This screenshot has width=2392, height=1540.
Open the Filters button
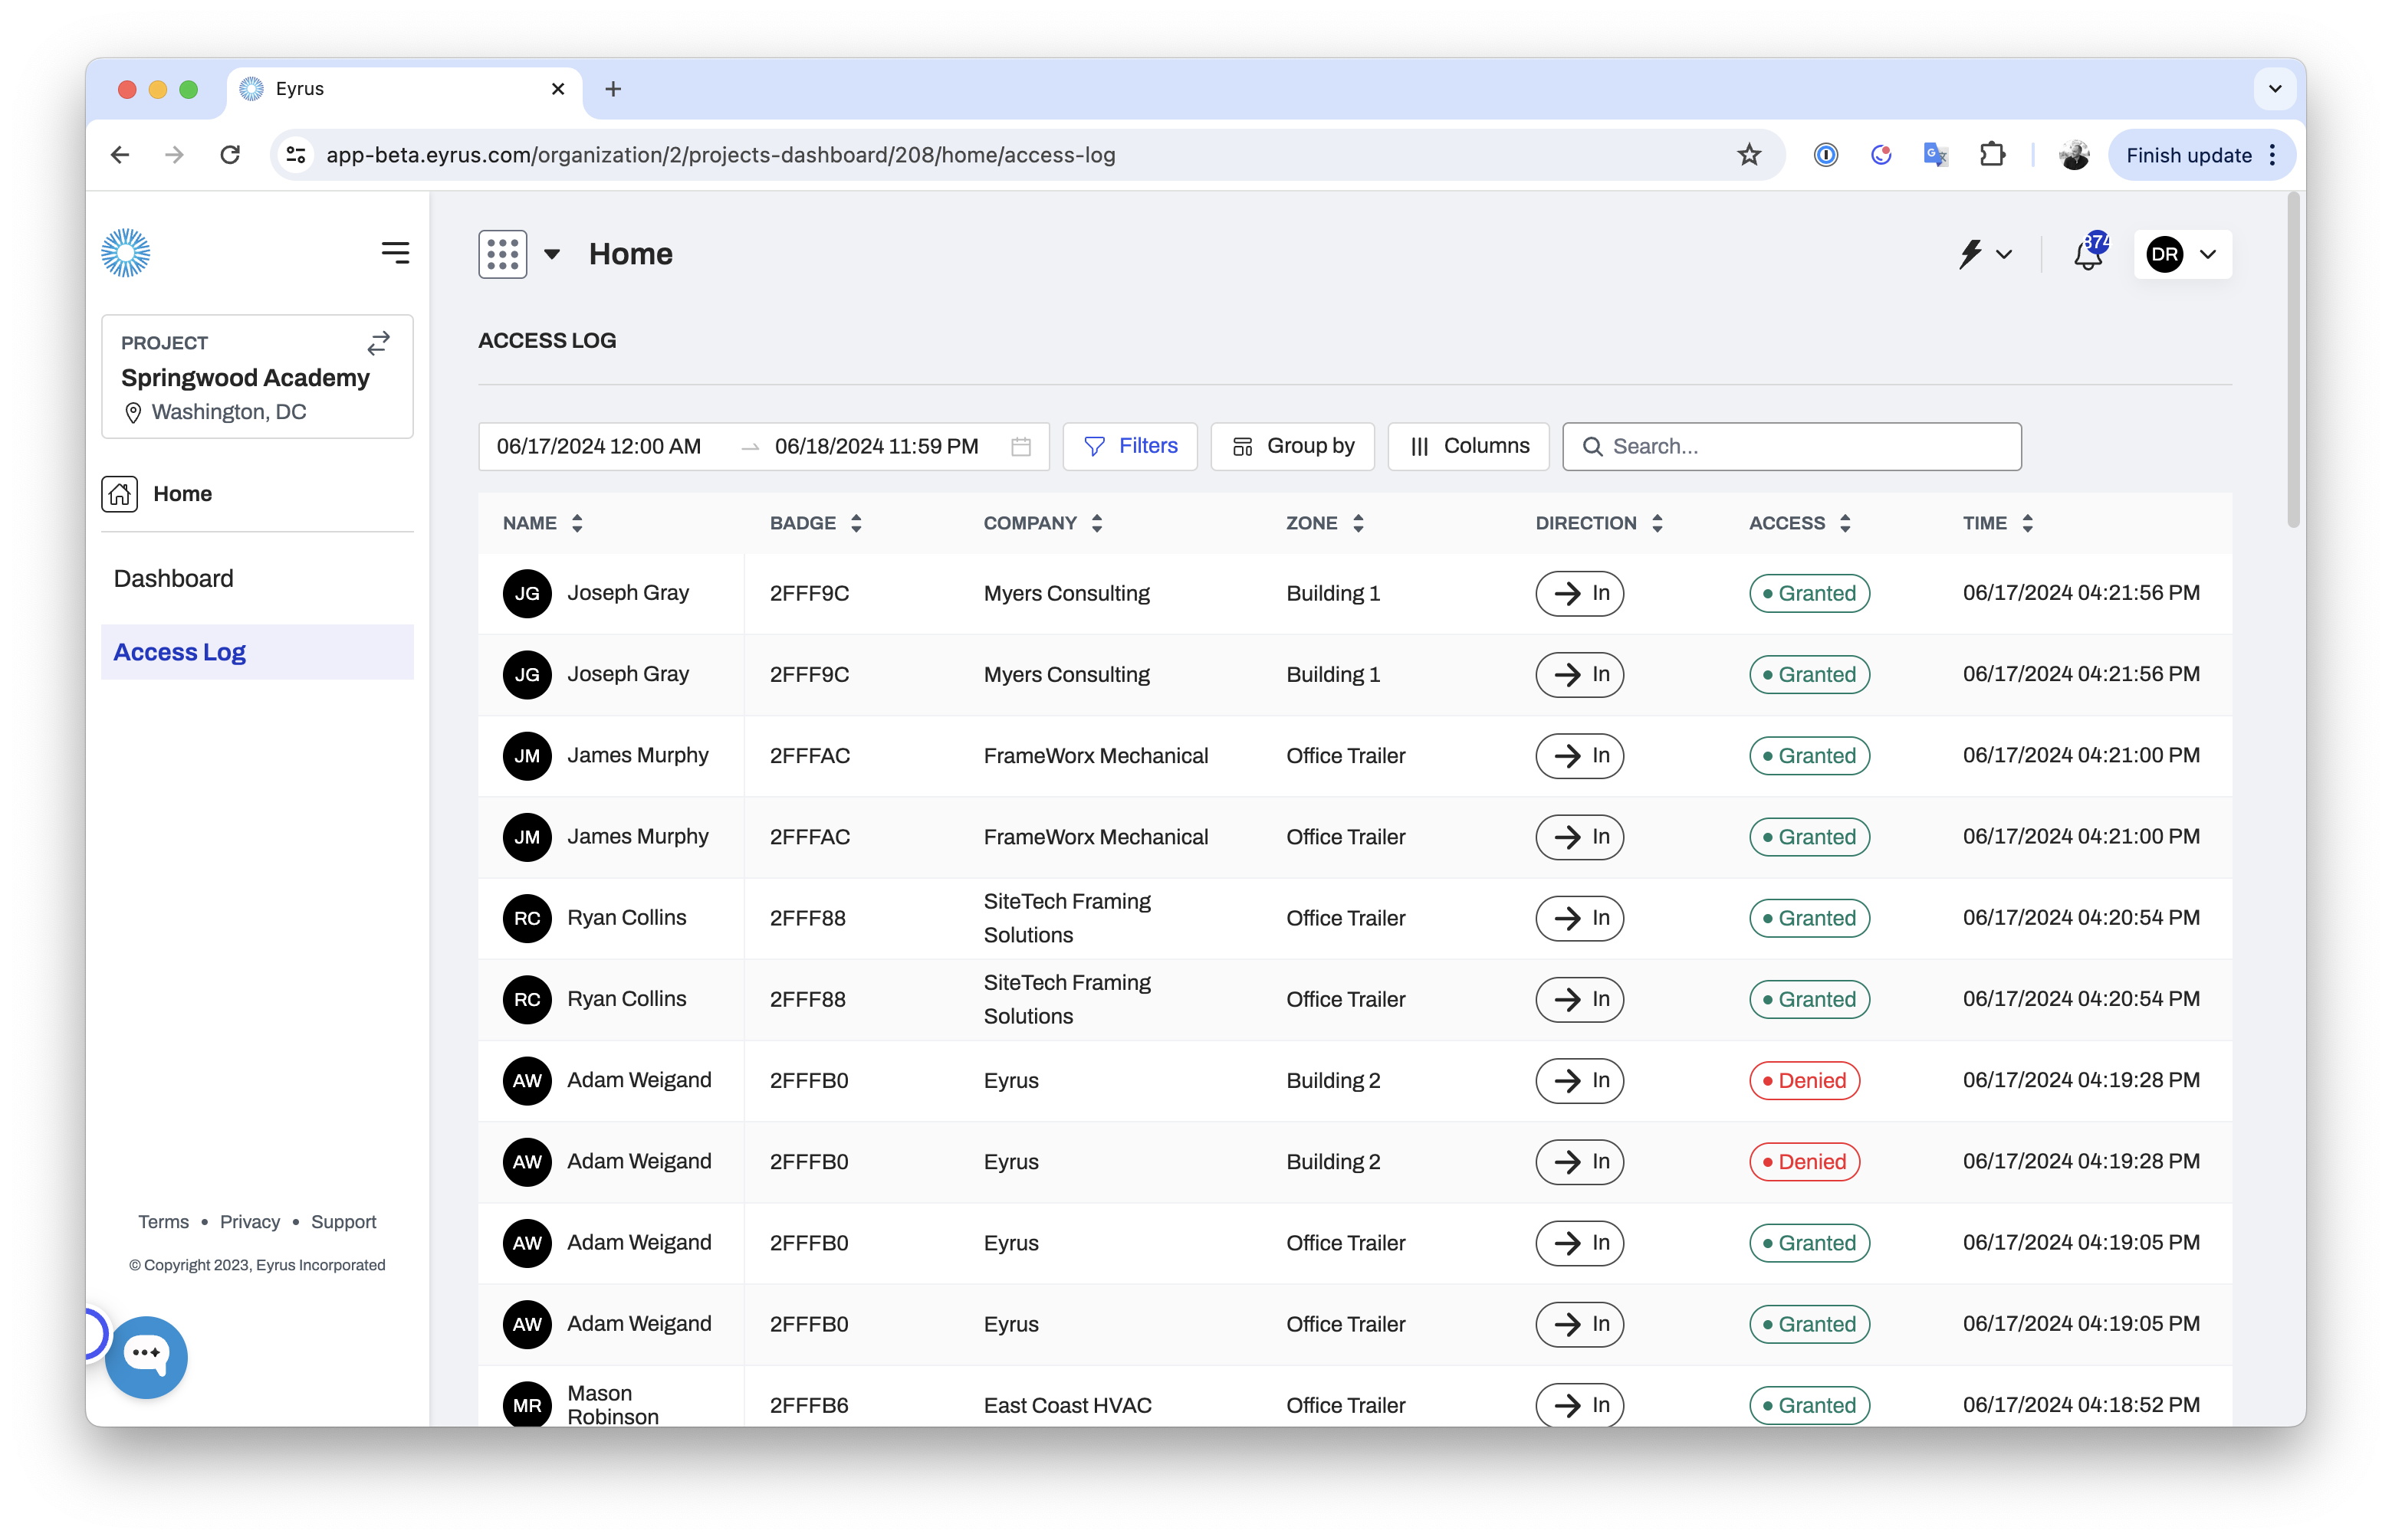[1129, 446]
